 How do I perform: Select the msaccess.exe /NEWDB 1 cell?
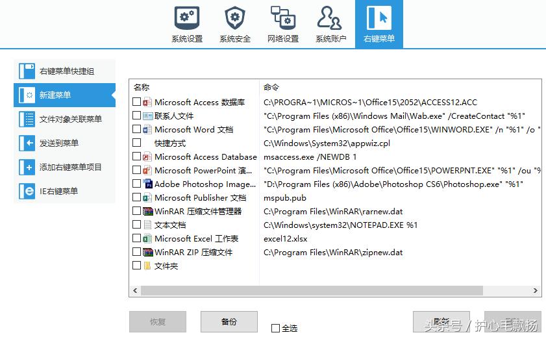(x=310, y=157)
